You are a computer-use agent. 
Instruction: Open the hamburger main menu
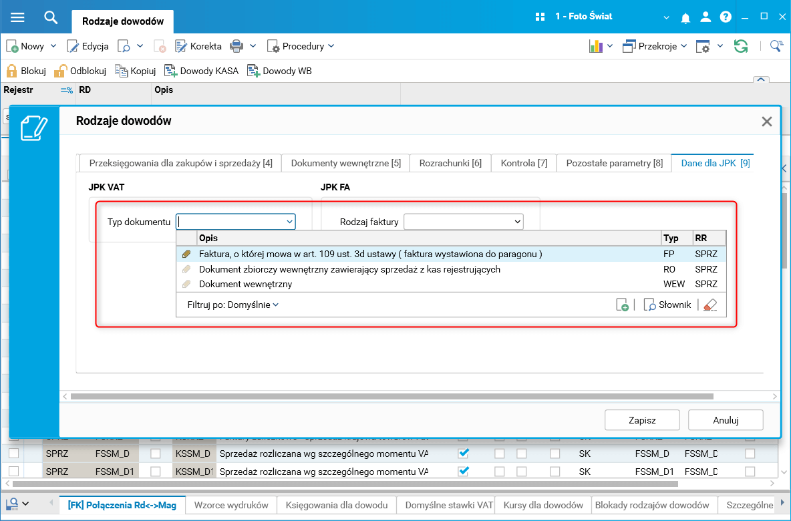(17, 17)
